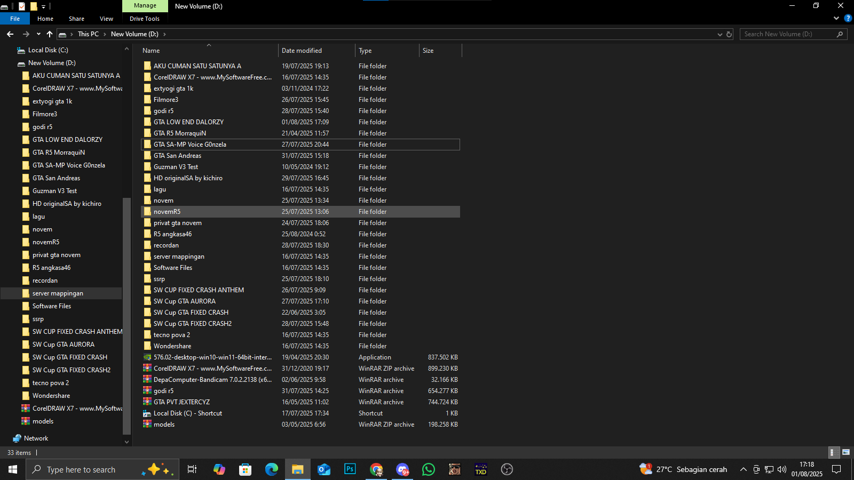Select GTA PVT JEXTERCYZ archive icon
The height and width of the screenshot is (480, 854).
click(x=147, y=402)
